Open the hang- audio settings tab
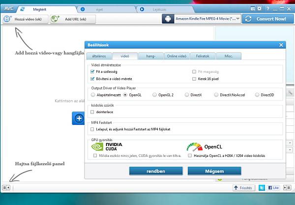The image size is (295, 205). pyautogui.click(x=151, y=56)
